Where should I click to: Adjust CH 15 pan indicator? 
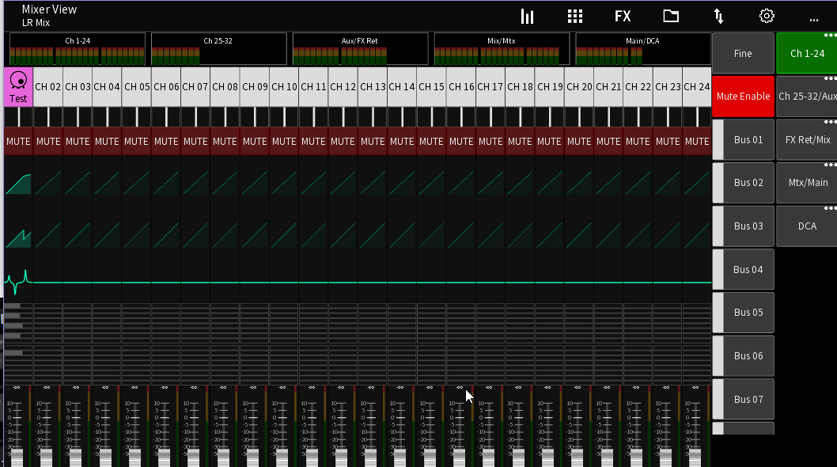pyautogui.click(x=431, y=117)
